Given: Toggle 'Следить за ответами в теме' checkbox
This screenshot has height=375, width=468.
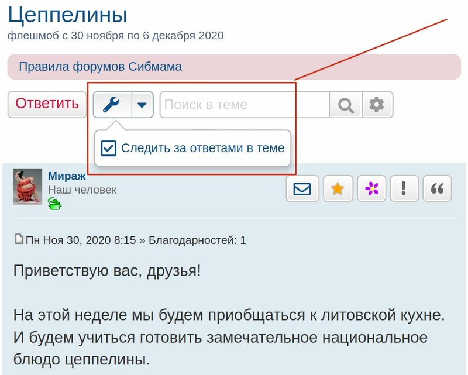Looking at the screenshot, I should point(108,149).
